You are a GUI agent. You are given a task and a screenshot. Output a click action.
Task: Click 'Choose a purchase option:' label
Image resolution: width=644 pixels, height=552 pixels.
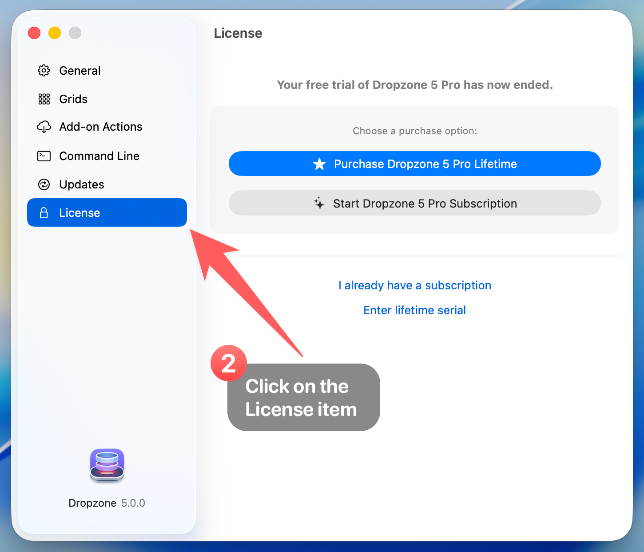click(415, 131)
